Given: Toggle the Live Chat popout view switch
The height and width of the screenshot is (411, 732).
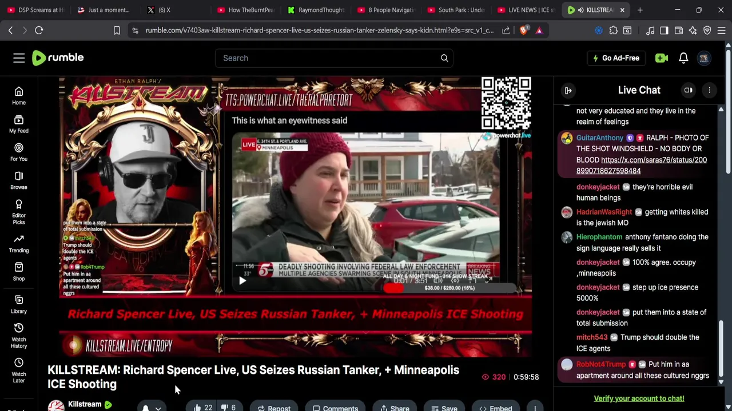Looking at the screenshot, I should click(689, 90).
